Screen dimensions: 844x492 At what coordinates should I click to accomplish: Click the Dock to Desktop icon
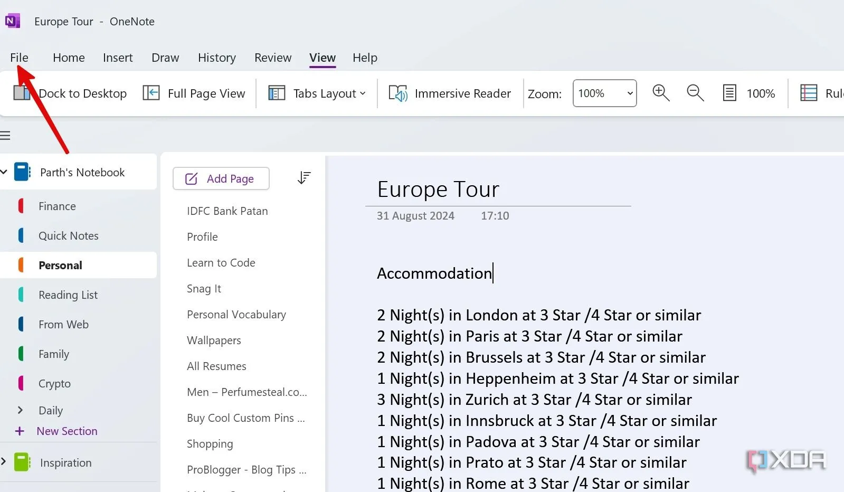coord(22,93)
